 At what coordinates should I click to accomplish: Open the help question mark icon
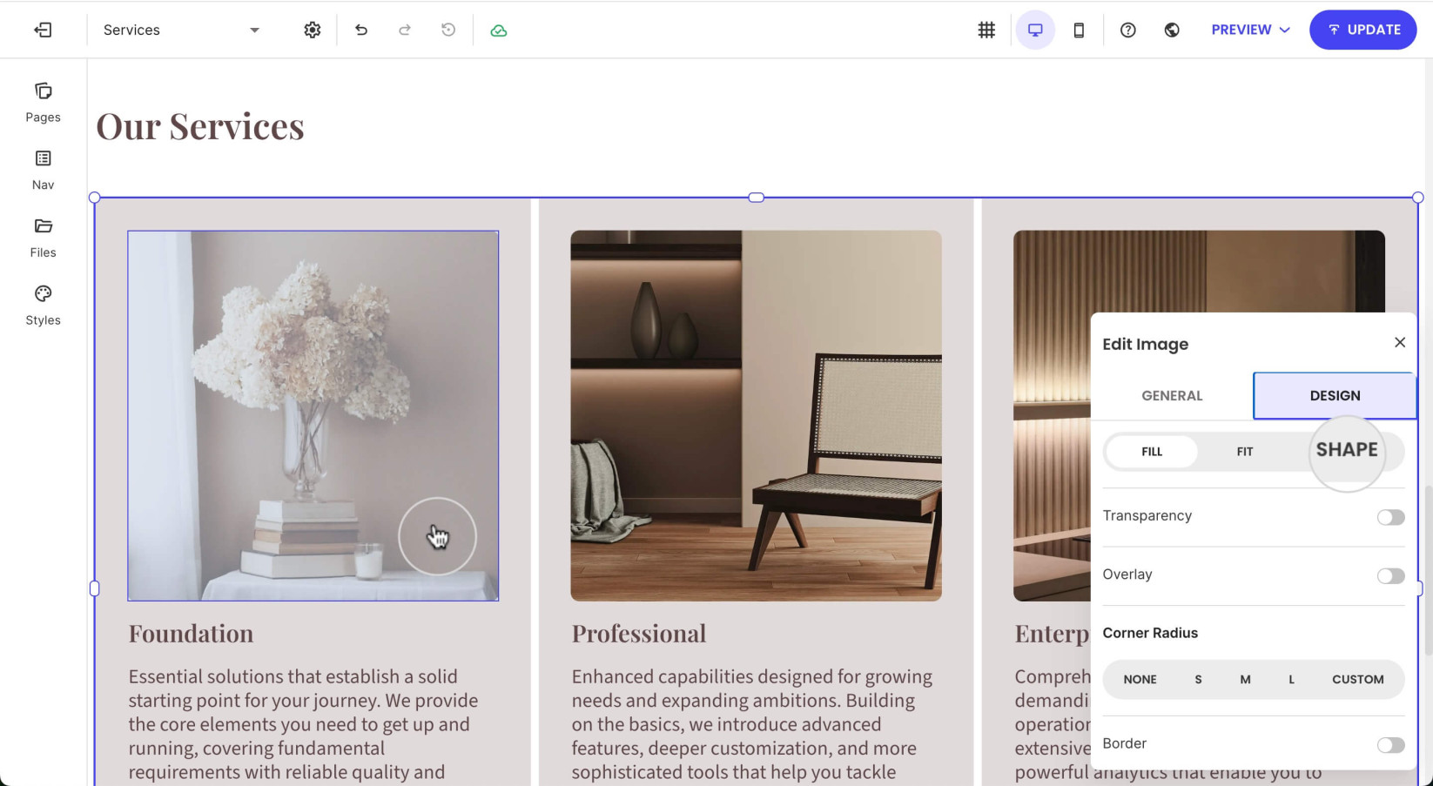coord(1128,30)
